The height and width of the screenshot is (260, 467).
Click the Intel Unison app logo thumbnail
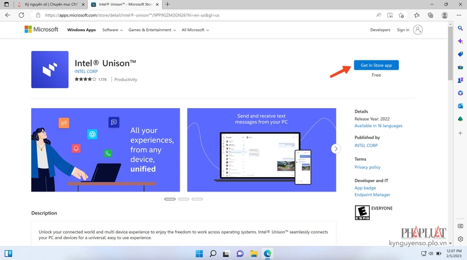tap(50, 70)
